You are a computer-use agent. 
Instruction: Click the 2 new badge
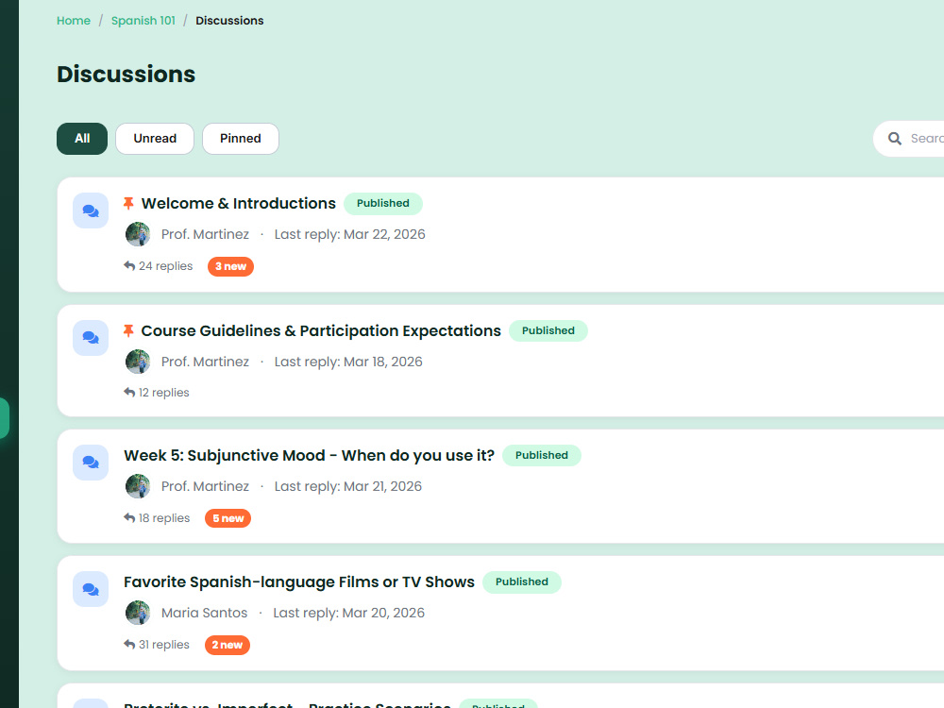(x=227, y=645)
